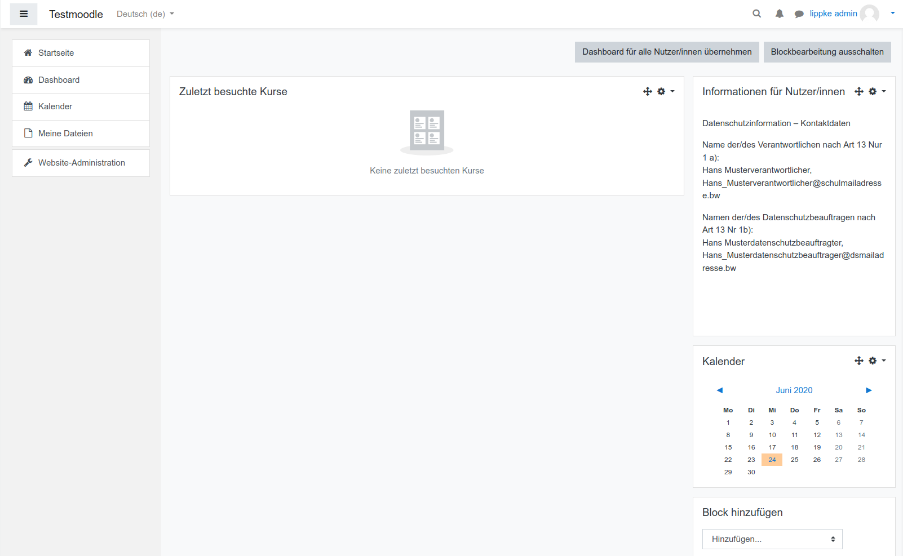Screen dimensions: 903x556
Task: Click the search magnifier icon
Action: [x=756, y=14]
